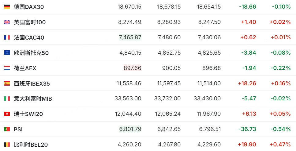Click the Portugal flag icon

click(7, 130)
